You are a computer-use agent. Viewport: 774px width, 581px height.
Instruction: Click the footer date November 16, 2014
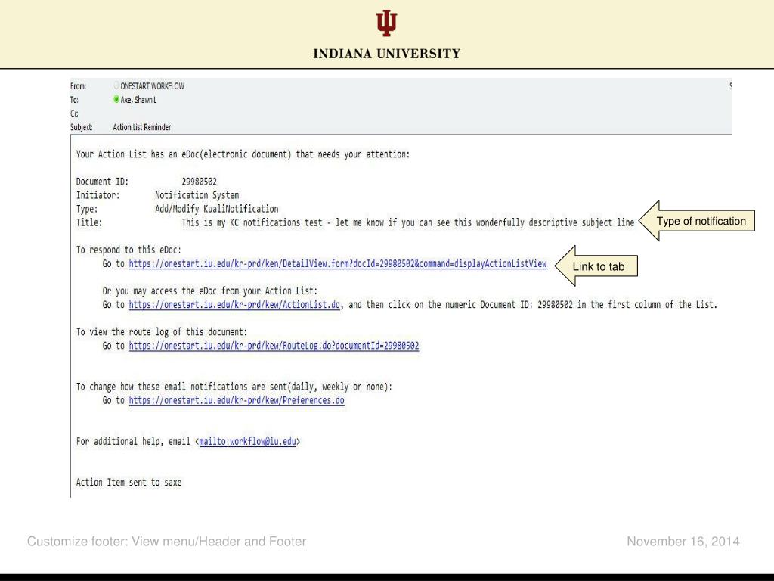[683, 542]
